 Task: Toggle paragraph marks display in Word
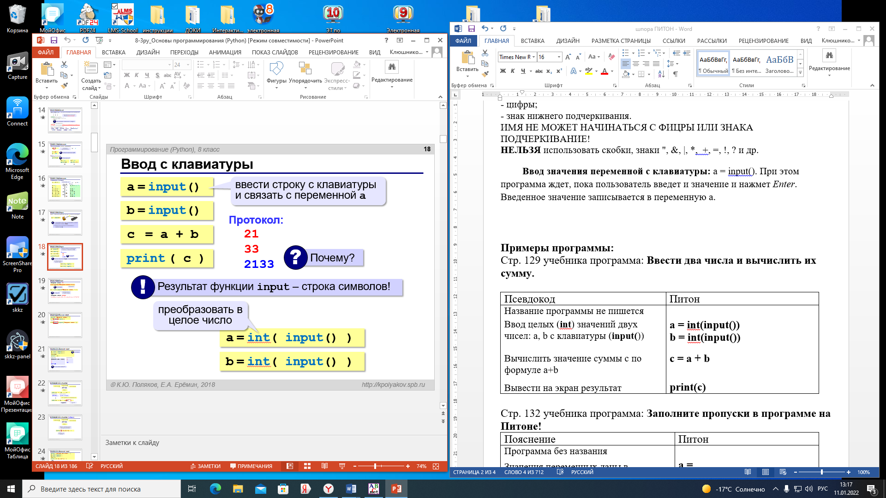[x=675, y=74]
